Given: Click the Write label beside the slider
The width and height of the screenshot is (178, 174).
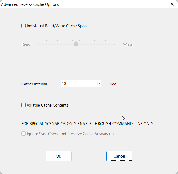Looking at the screenshot, I should point(128,44).
